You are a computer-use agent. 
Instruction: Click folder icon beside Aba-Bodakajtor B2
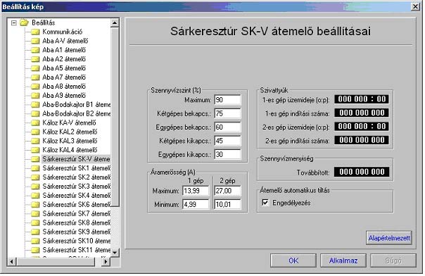(x=35, y=114)
